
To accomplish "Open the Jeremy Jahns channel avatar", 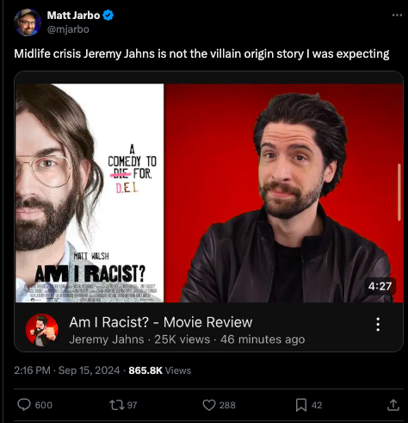I will [42, 330].
